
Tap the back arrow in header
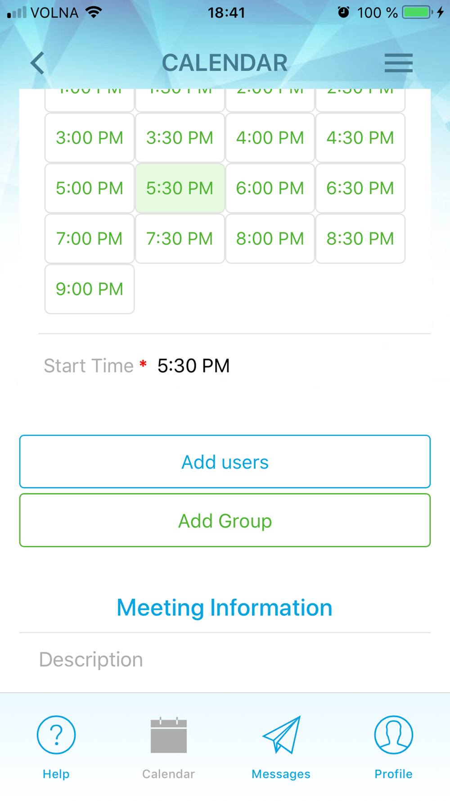38,63
